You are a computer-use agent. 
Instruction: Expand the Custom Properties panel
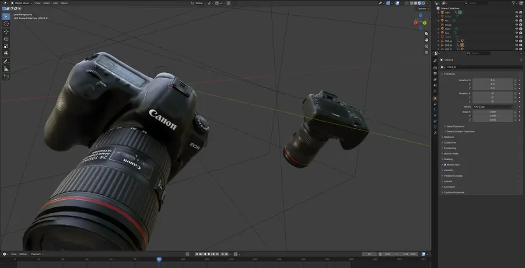454,192
